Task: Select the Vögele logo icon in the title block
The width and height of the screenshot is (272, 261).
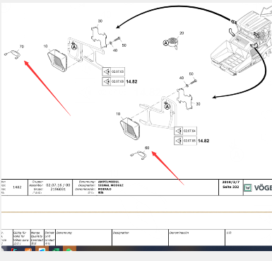Action: click(248, 187)
